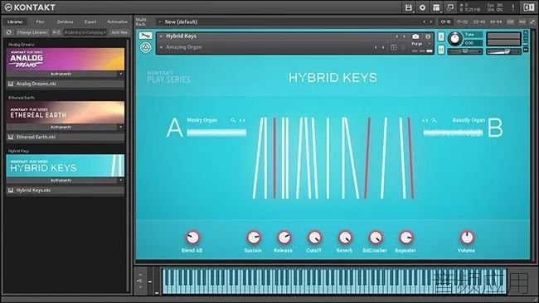Toggle A-Z library sorting
Image resolution: width=539 pixels, height=303 pixels.
coord(56,32)
